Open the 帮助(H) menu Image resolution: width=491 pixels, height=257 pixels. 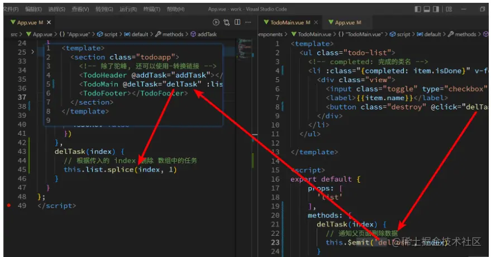[175, 9]
